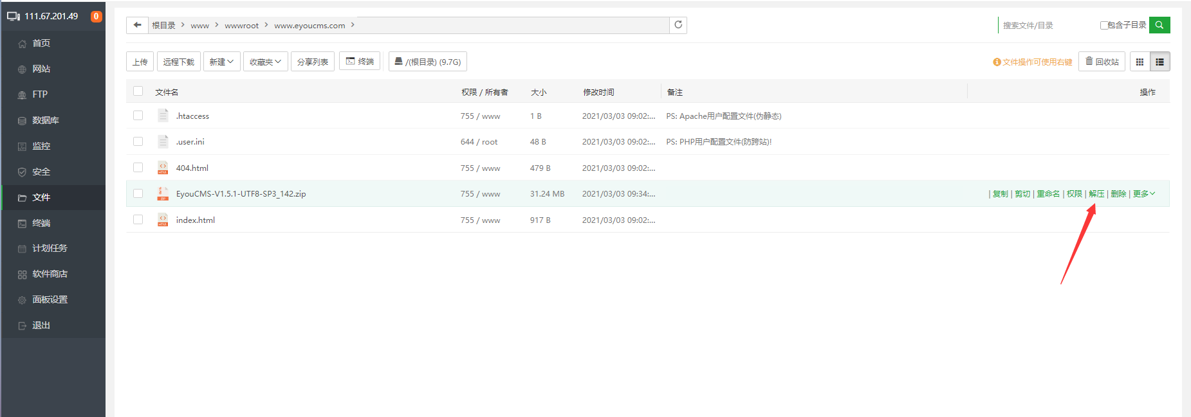
Task: Open the recycle bin (回收站)
Action: 1102,62
